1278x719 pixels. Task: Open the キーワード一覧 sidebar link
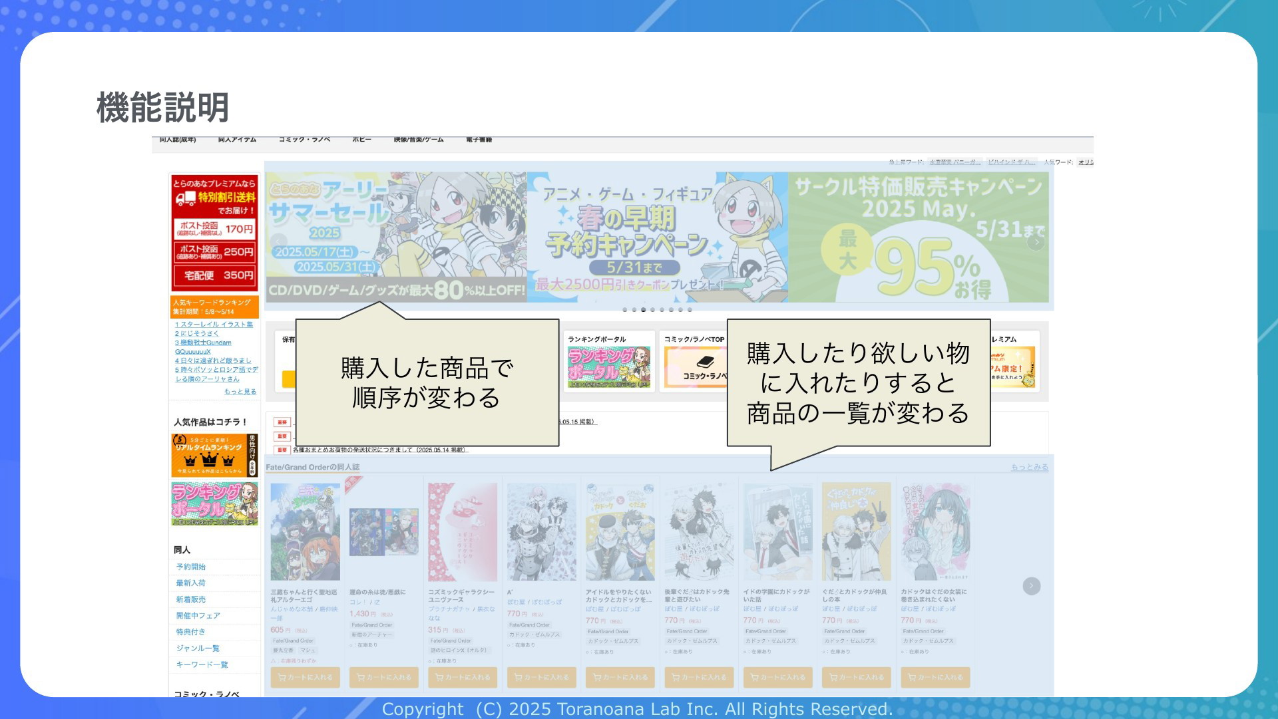click(202, 665)
